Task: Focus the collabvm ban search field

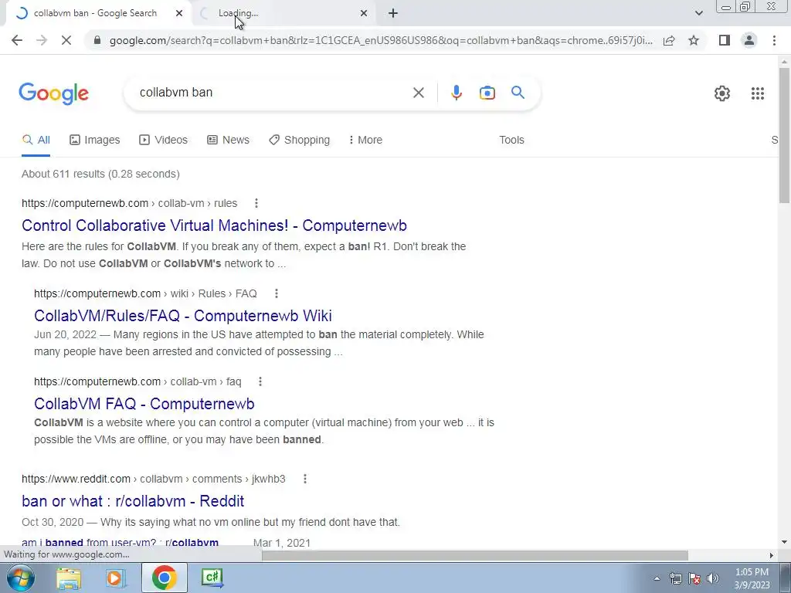Action: point(273,93)
